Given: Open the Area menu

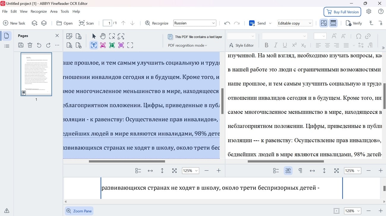Looking at the screenshot, I should (x=54, y=11).
